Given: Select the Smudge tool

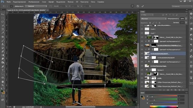Looking at the screenshot, I should [x=3, y=59].
